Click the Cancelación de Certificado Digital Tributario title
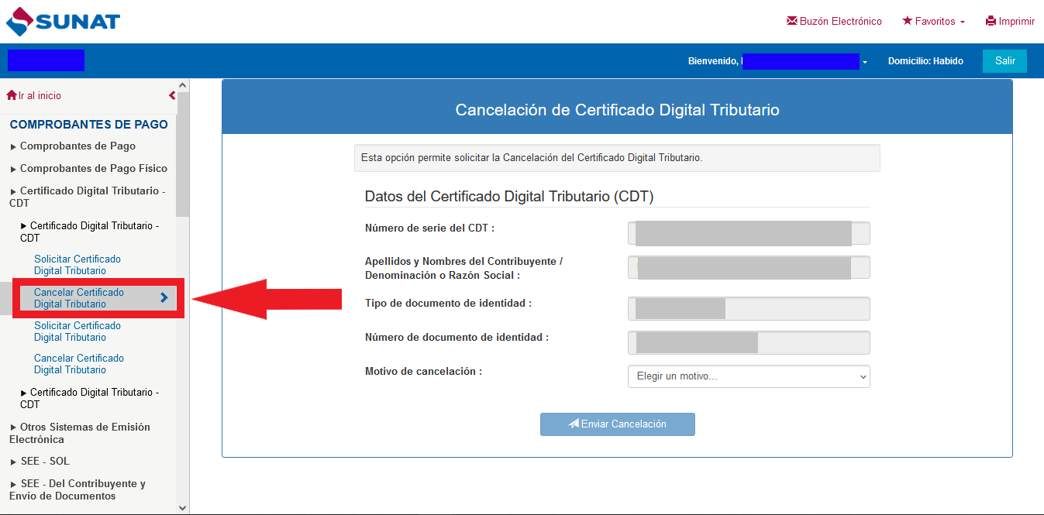The height and width of the screenshot is (515, 1044). [618, 110]
